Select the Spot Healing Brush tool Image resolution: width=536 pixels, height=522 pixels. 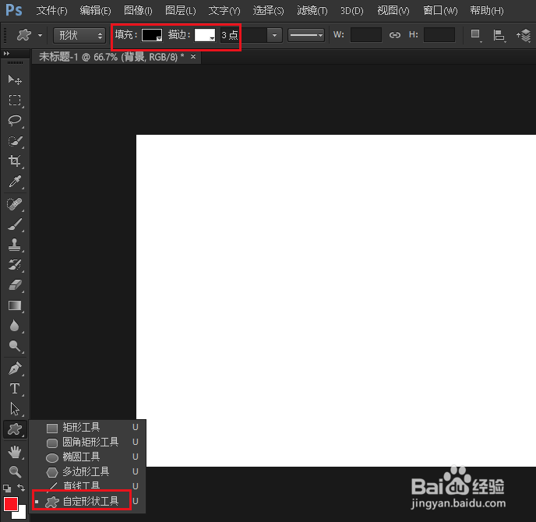pos(14,204)
